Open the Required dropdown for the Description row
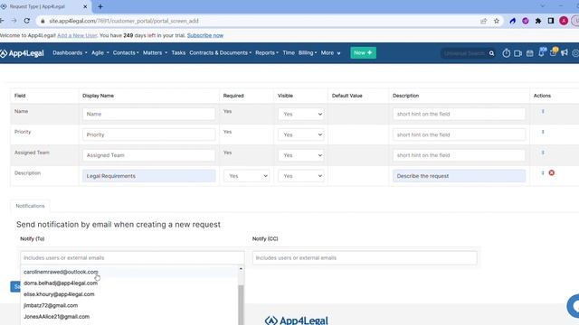Viewport: 579px width, 325px height. point(246,176)
